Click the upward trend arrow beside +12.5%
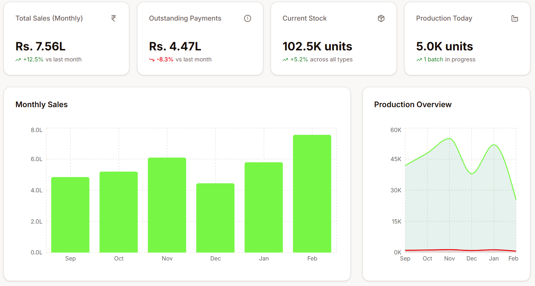535x286 pixels. (x=18, y=60)
